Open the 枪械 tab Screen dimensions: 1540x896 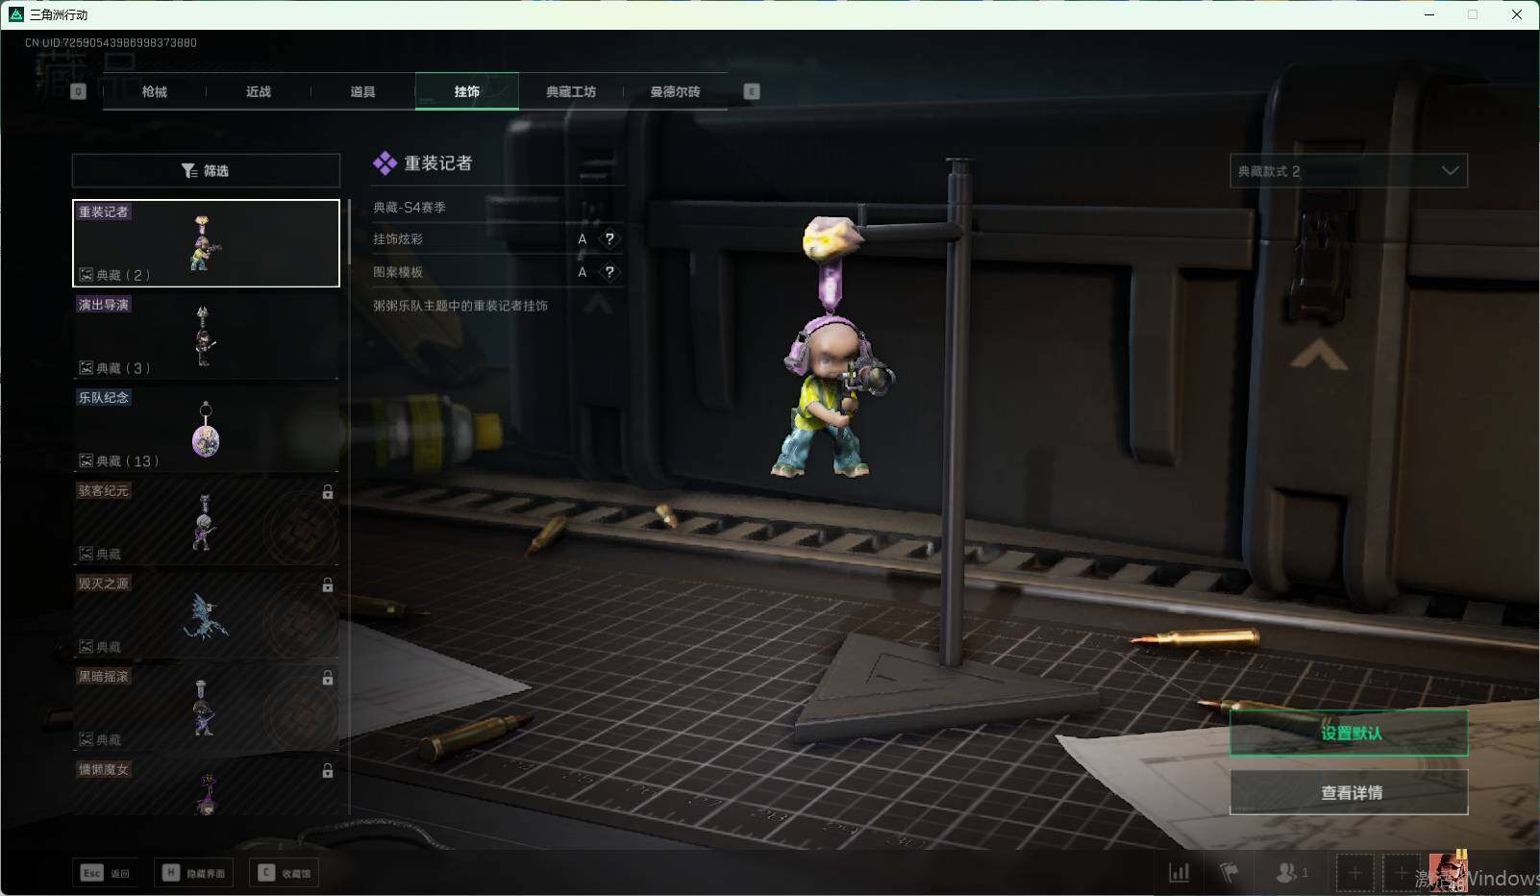coord(154,91)
